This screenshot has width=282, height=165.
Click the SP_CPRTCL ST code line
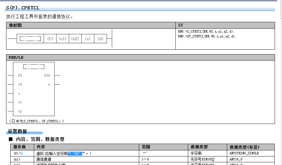(207, 36)
